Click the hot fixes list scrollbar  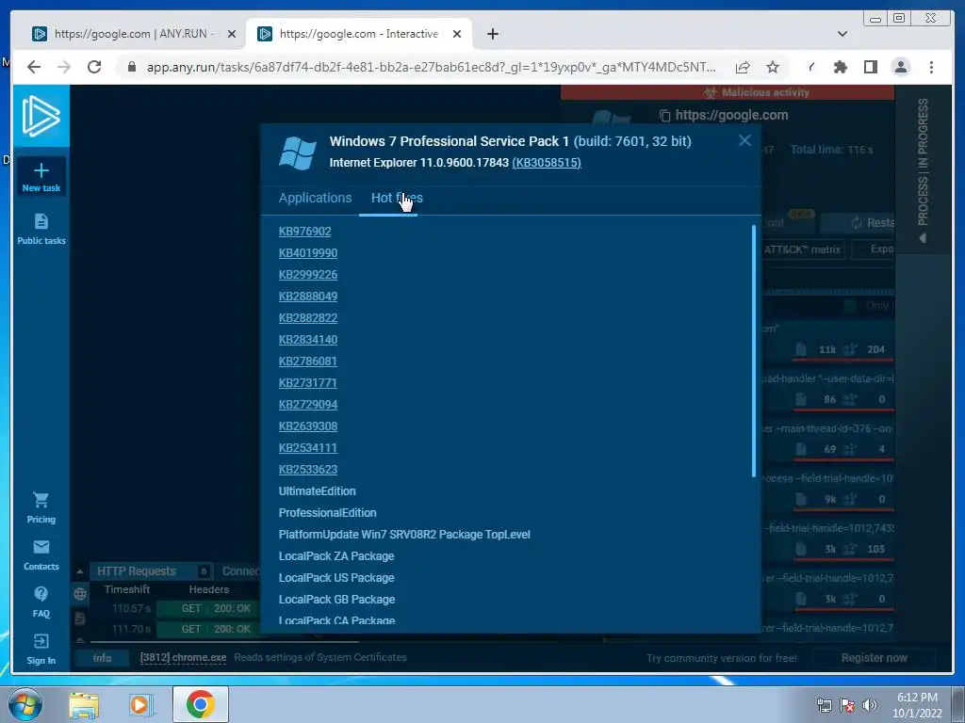[753, 350]
